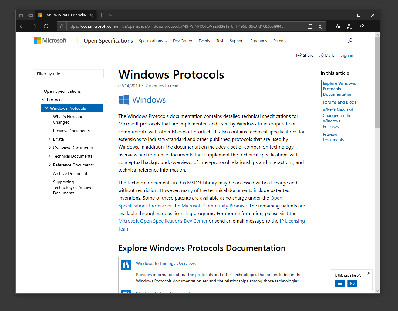This screenshot has width=398, height=311.
Task: Click scrollbar down arrow
Action: click(377, 291)
